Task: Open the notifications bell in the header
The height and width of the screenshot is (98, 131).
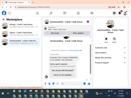Action: 120,13
